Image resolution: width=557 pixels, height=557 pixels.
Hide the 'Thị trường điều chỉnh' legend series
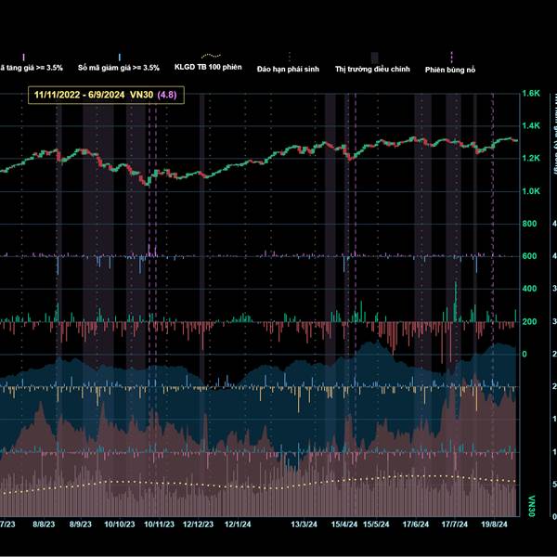[x=370, y=68]
